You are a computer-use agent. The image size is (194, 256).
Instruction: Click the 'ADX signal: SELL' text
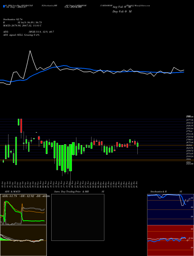[x=13, y=35]
